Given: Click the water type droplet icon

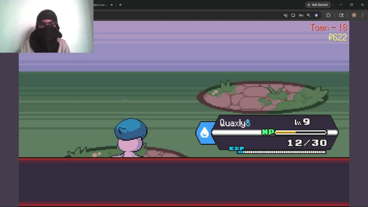Looking at the screenshot, I should point(205,133).
